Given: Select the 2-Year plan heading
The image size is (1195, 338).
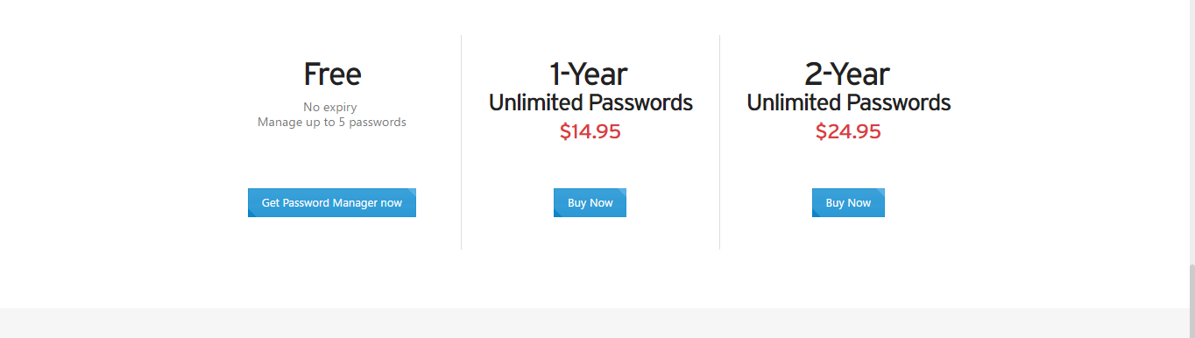Looking at the screenshot, I should pos(847,74).
